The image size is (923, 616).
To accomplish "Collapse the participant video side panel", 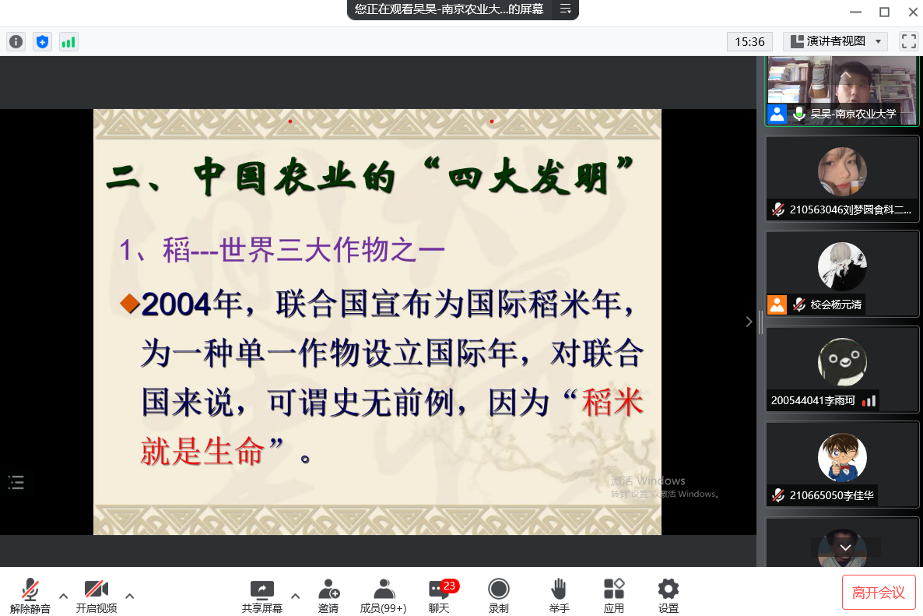I will coord(749,321).
